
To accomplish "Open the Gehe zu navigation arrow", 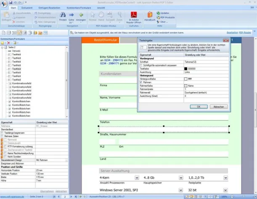I will 71,15.
